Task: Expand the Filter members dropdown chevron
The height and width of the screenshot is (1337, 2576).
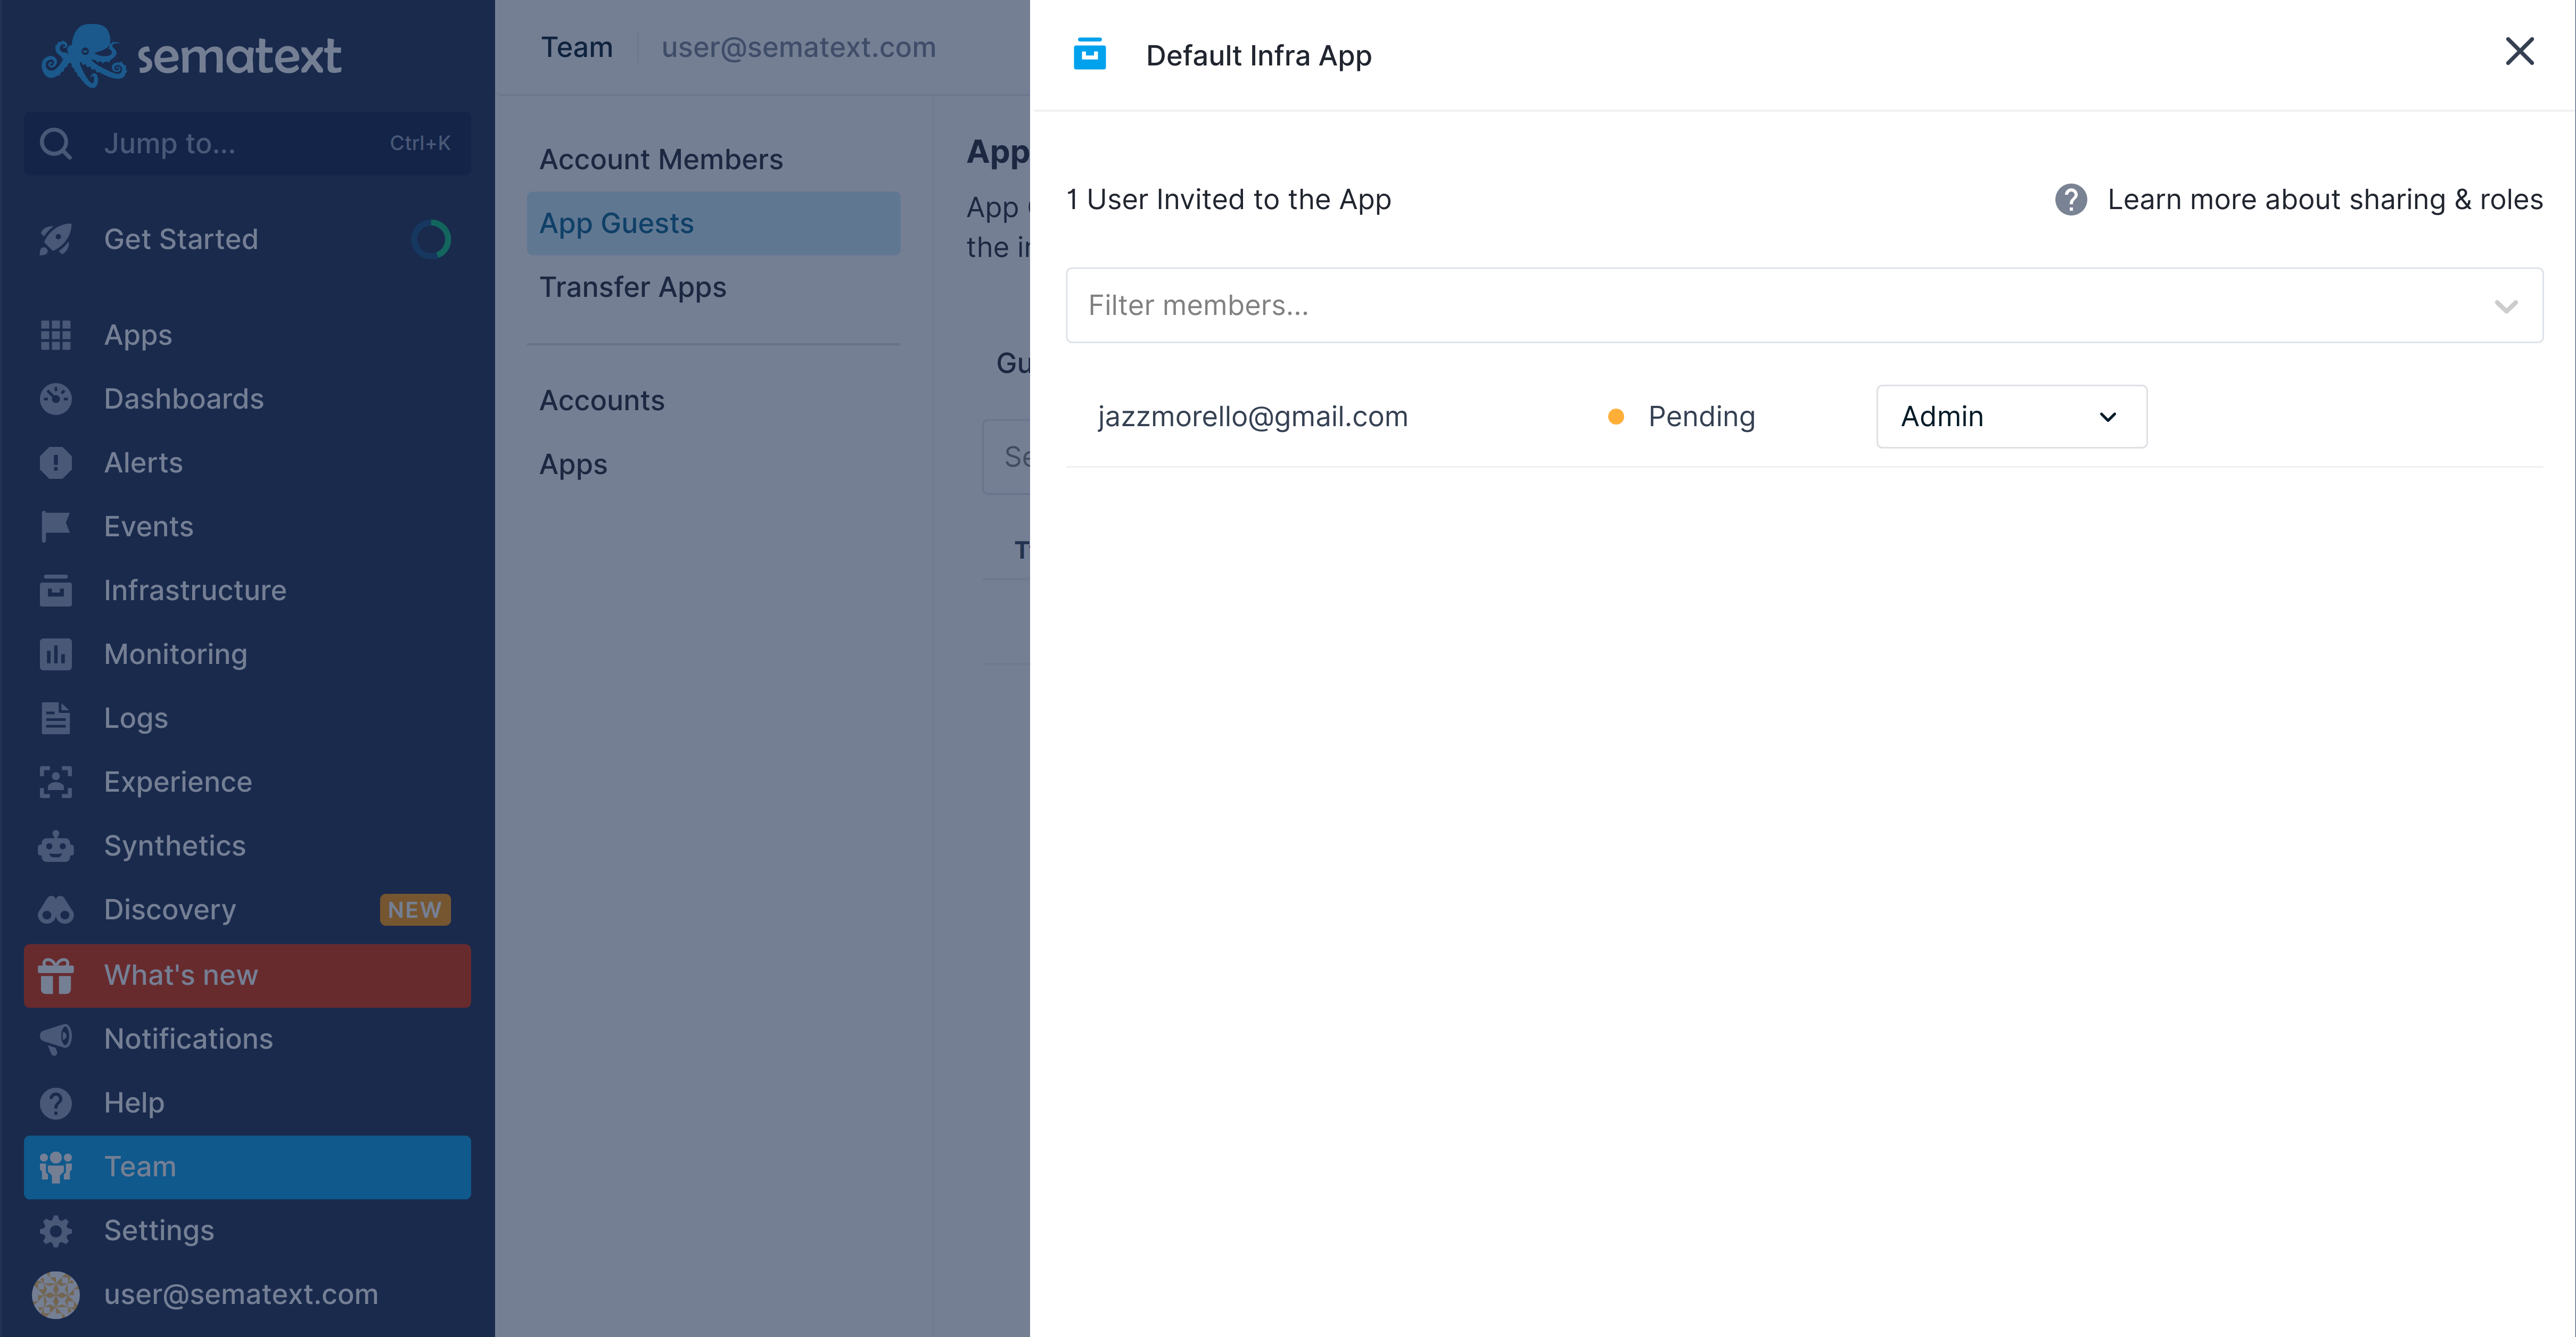Action: 2505,306
